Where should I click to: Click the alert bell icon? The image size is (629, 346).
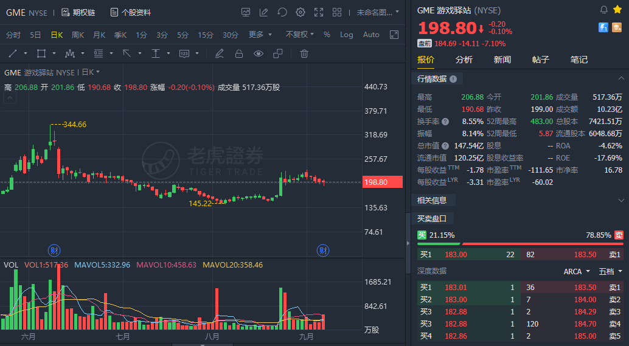(x=603, y=10)
